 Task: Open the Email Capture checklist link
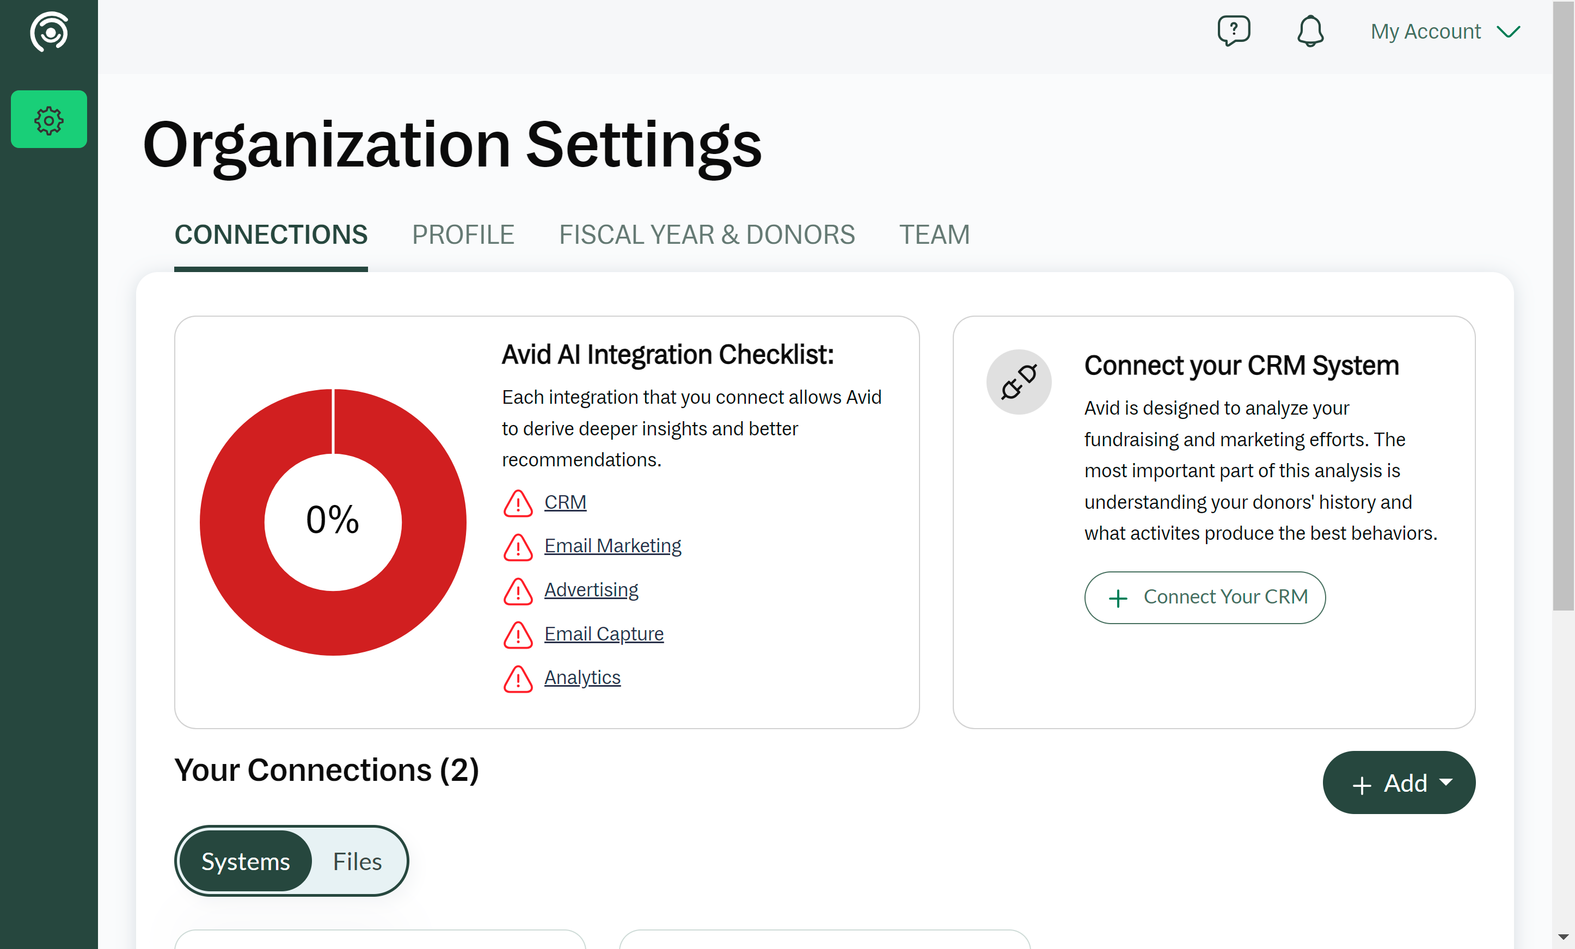[x=603, y=634]
